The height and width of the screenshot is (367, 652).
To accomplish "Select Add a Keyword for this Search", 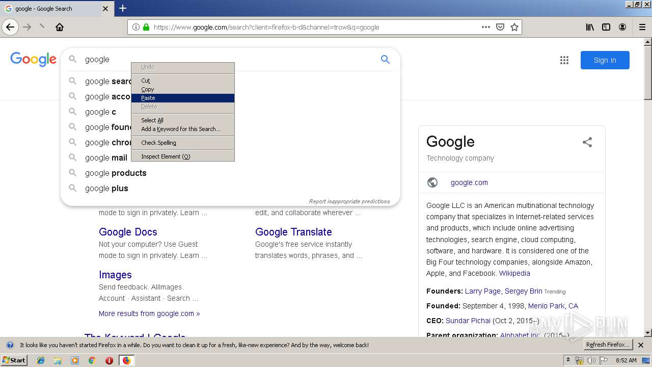I will 183,129.
